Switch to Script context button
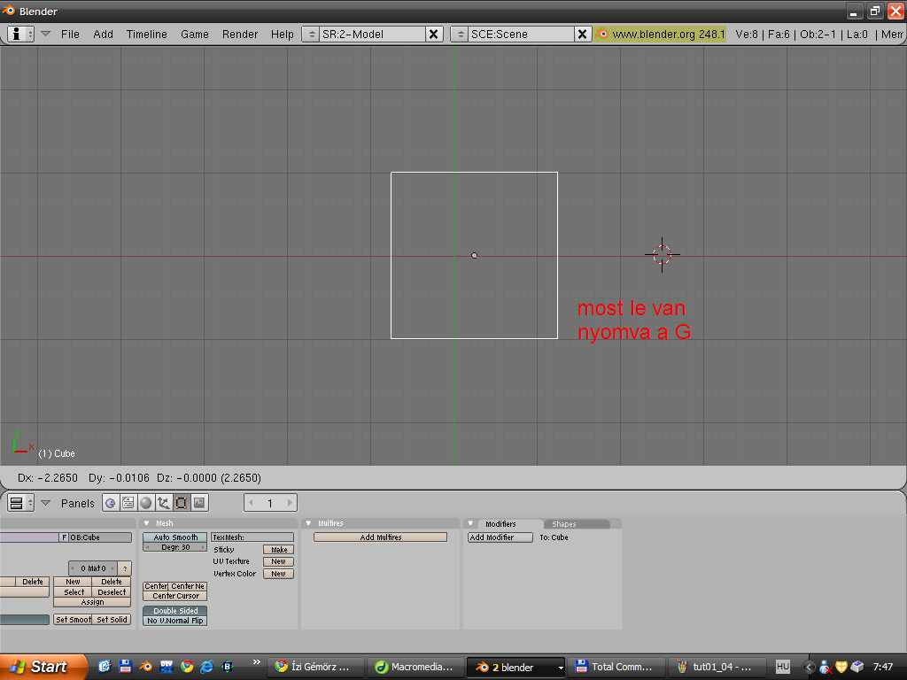The width and height of the screenshot is (907, 680). (x=128, y=503)
